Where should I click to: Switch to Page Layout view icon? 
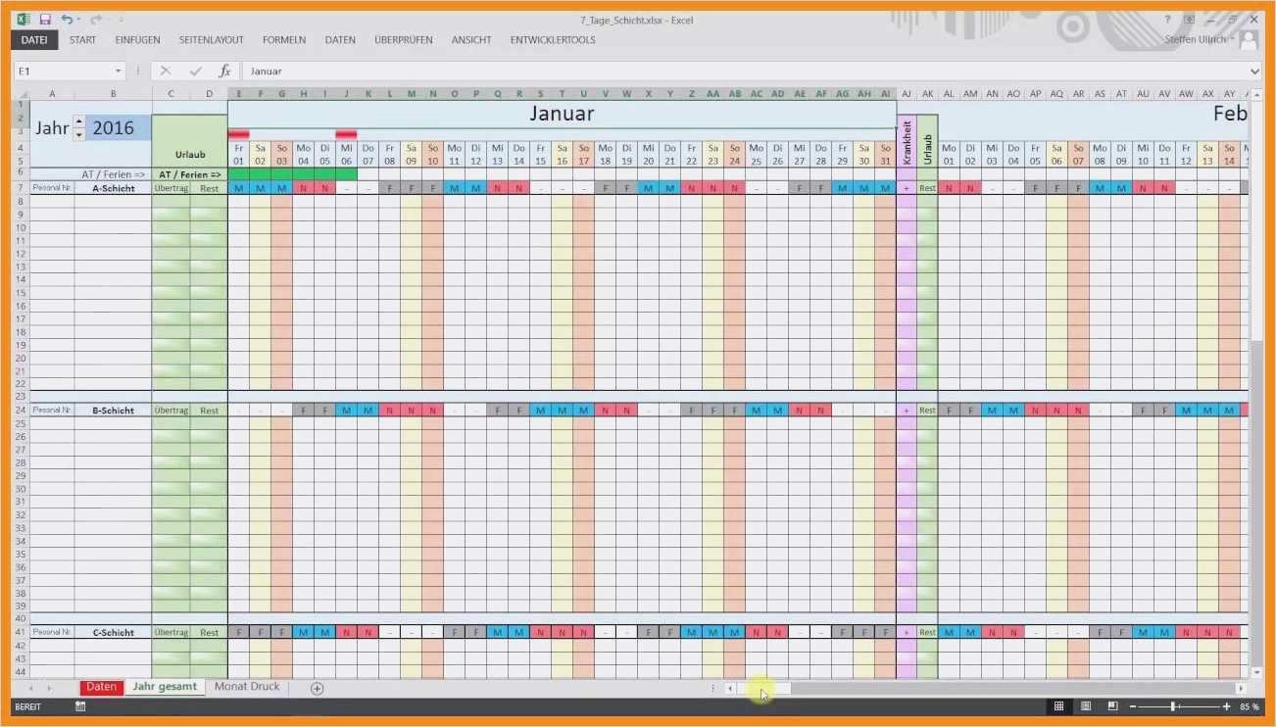pyautogui.click(x=1086, y=706)
